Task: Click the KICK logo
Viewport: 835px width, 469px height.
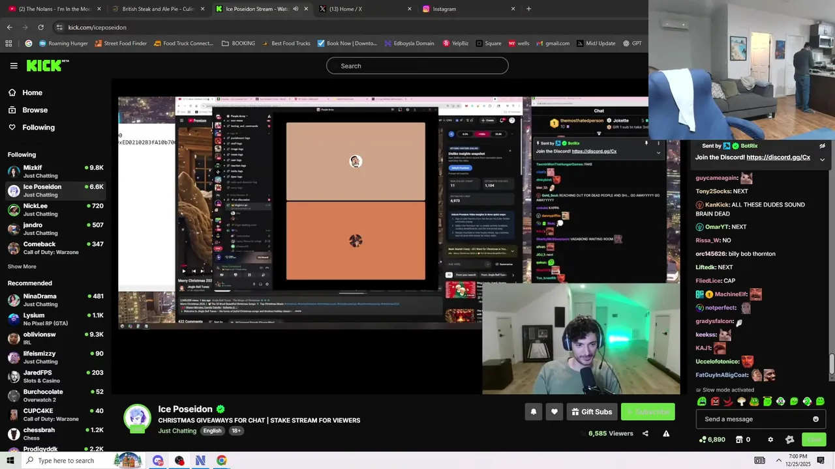Action: click(x=47, y=65)
